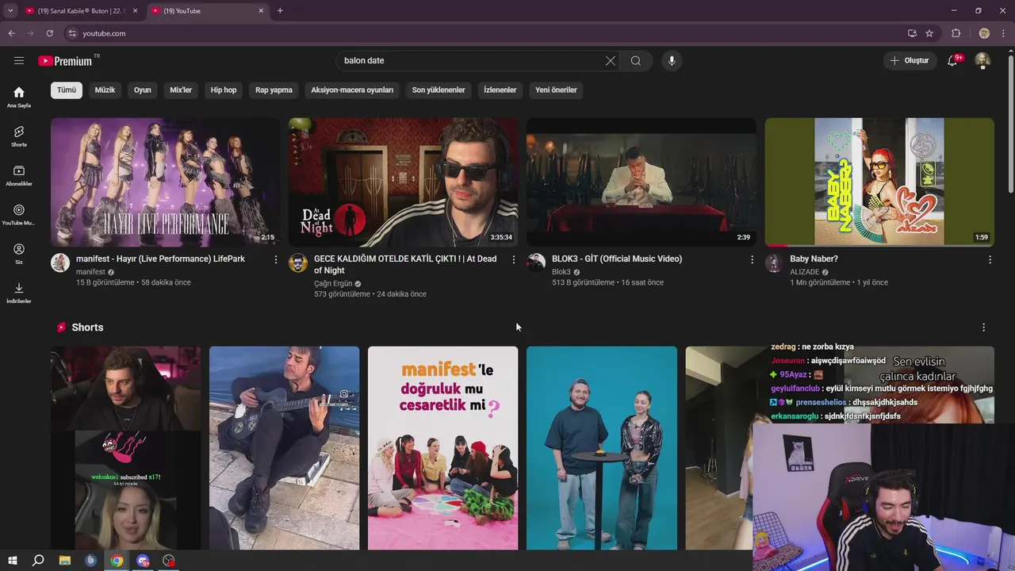Select the Hip hop filter chip
The image size is (1015, 571).
coord(224,90)
